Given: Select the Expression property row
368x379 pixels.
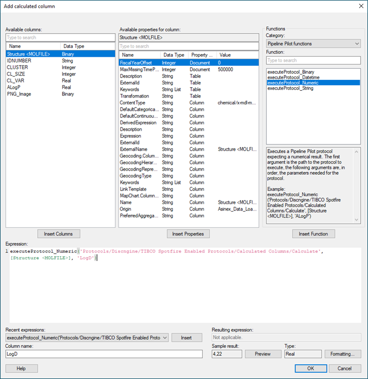Looking at the screenshot, I should 189,136.
